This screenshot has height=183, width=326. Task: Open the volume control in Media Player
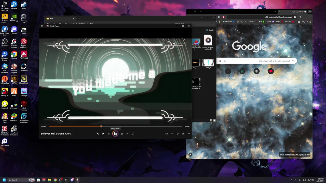[x=172, y=133]
